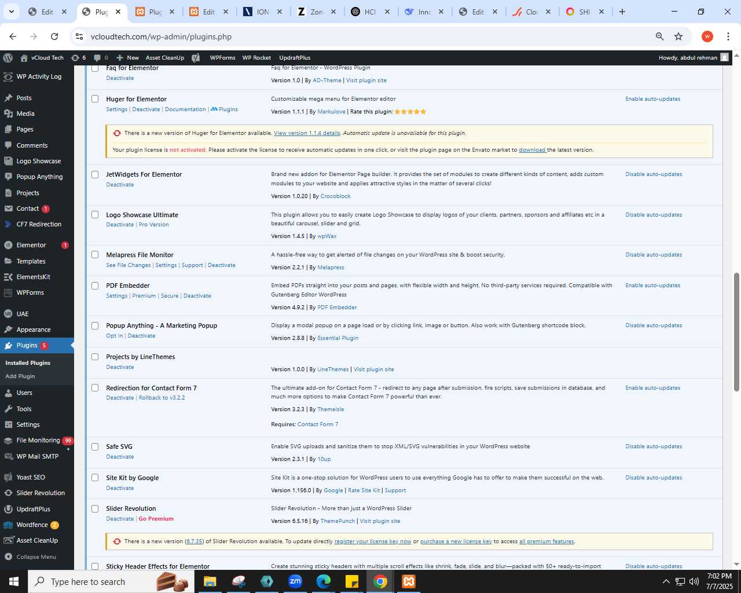Open the New content menu

(x=127, y=58)
